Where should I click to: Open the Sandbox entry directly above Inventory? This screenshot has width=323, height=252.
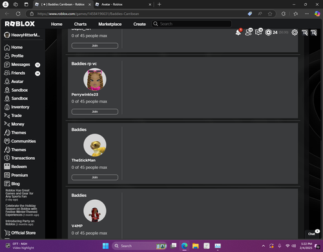(16, 99)
